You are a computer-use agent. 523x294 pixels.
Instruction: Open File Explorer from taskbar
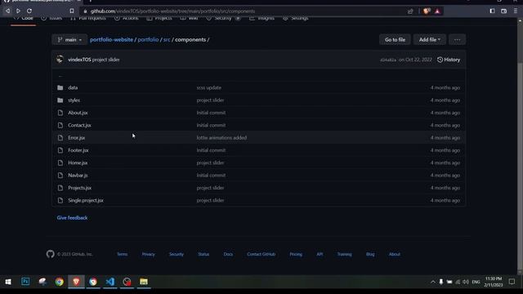point(144,282)
